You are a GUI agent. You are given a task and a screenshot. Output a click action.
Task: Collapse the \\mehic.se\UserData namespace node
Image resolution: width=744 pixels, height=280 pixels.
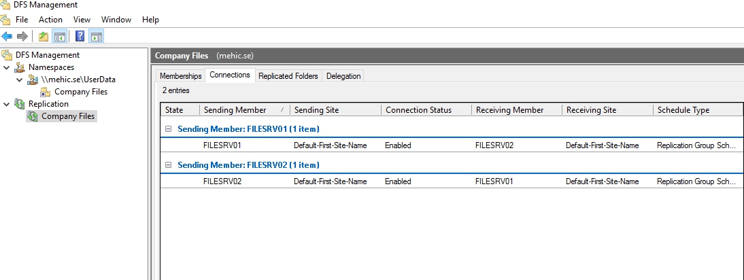(20, 80)
